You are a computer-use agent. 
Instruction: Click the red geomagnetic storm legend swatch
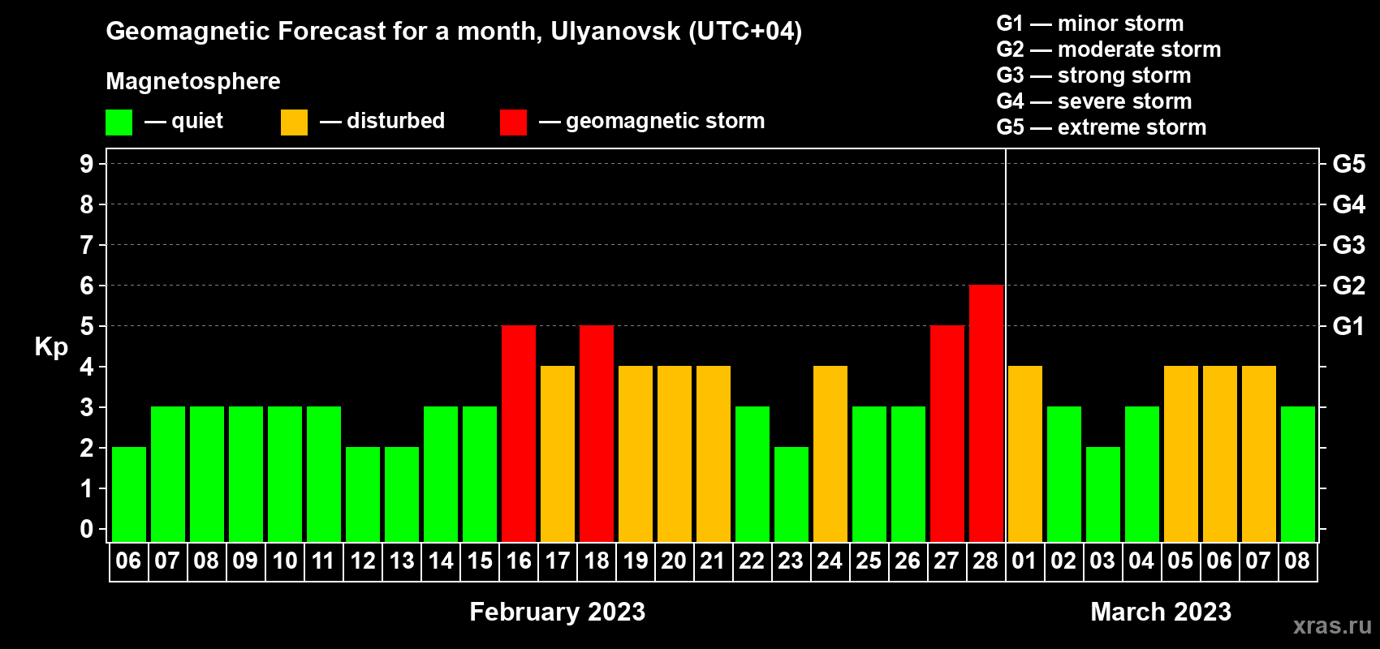[x=513, y=122]
